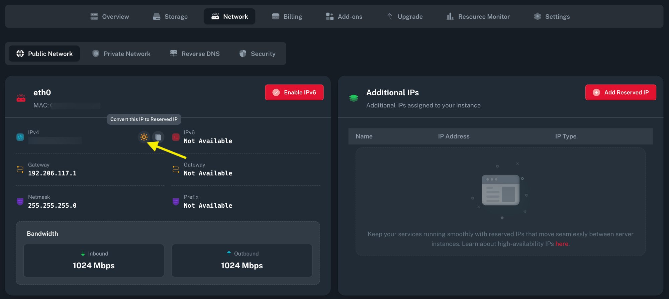This screenshot has width=669, height=299.
Task: Open the Settings tab
Action: tap(552, 17)
